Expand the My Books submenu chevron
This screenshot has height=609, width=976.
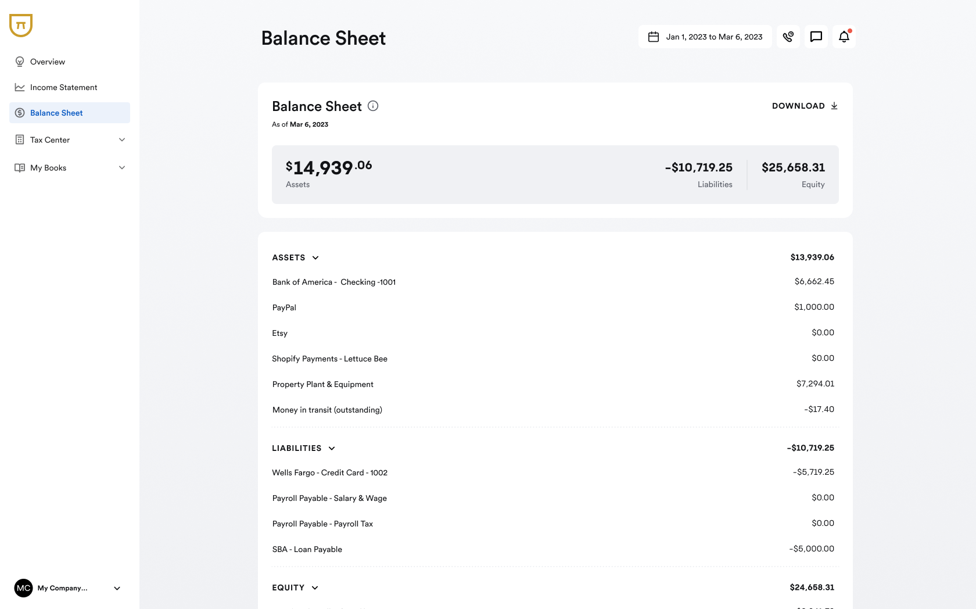[x=122, y=168]
